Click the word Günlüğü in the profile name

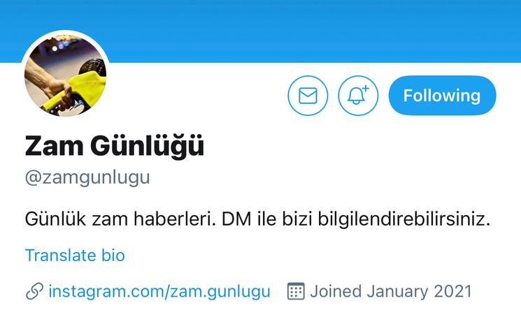(x=147, y=145)
